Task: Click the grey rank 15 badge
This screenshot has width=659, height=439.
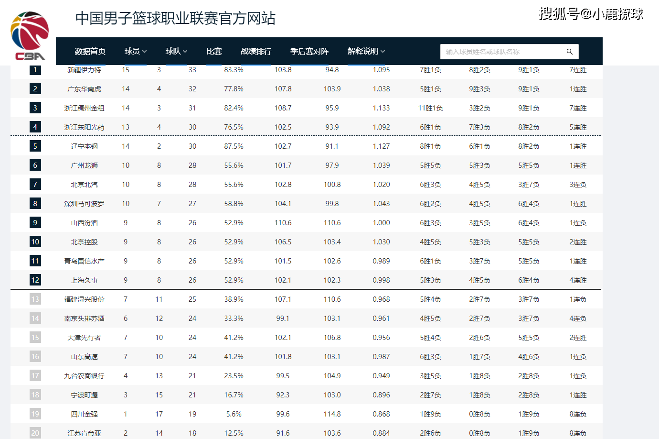Action: pyautogui.click(x=35, y=337)
